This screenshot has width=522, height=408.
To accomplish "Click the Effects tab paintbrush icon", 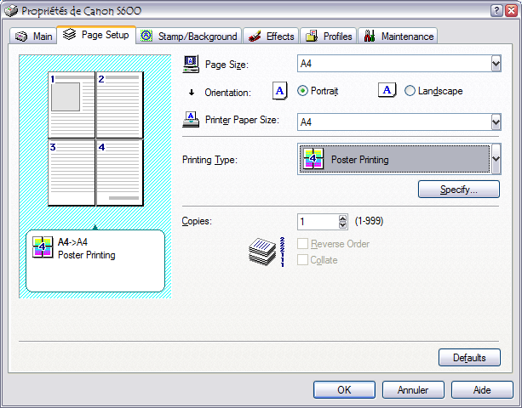I will pos(255,37).
